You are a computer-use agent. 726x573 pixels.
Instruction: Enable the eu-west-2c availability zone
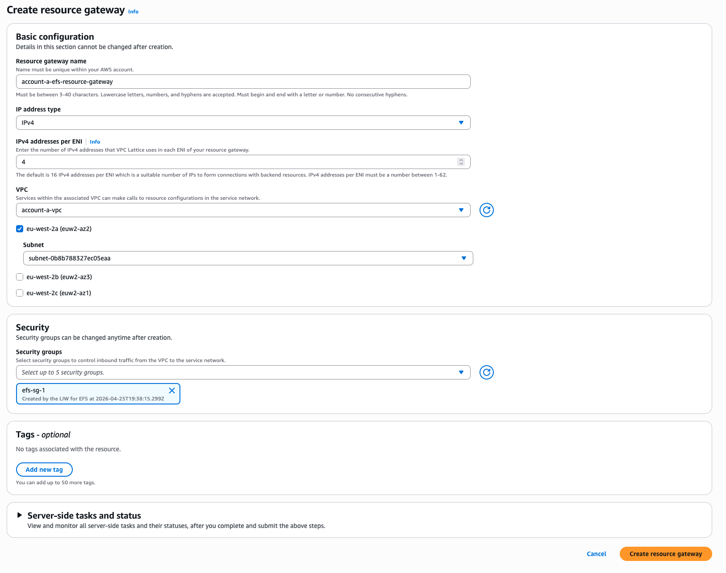point(20,293)
